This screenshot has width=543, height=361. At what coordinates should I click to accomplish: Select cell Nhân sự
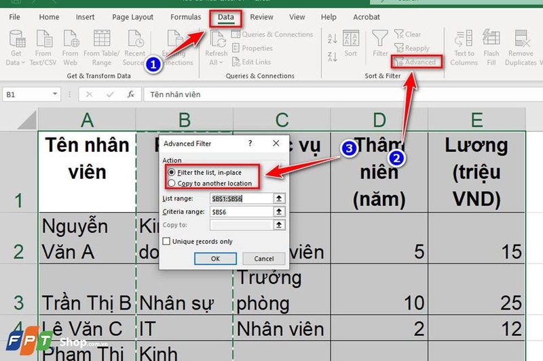pos(185,289)
